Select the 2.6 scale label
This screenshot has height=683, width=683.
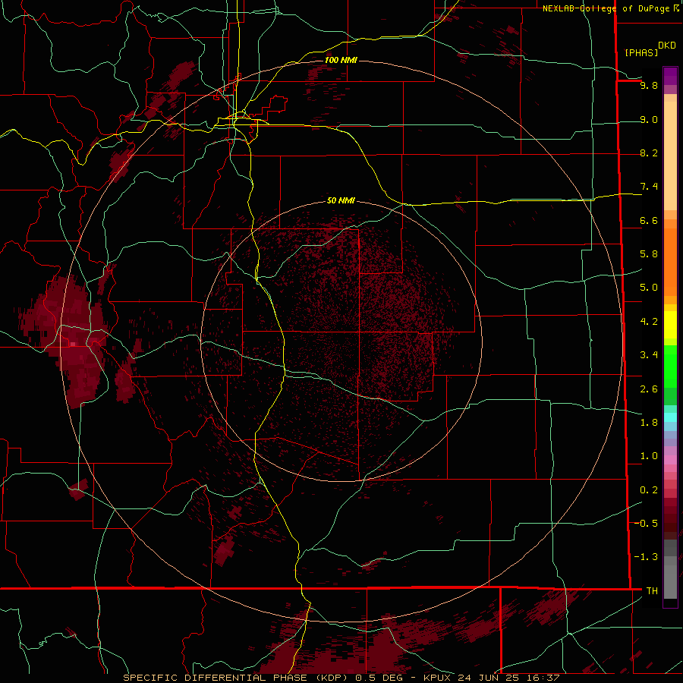[649, 389]
